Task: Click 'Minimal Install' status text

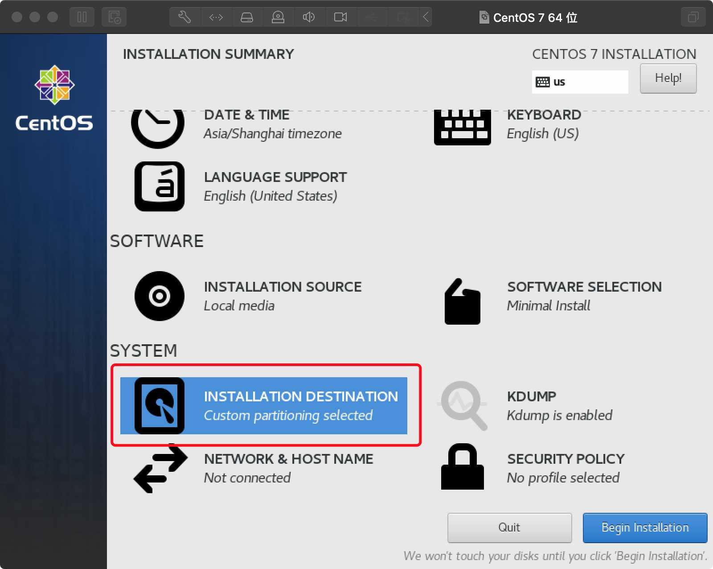Action: (549, 305)
